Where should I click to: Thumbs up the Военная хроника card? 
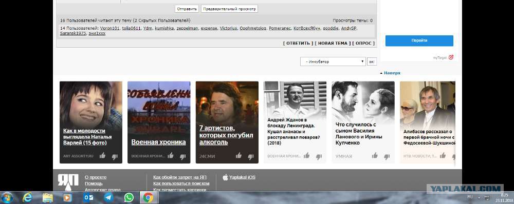point(171,156)
